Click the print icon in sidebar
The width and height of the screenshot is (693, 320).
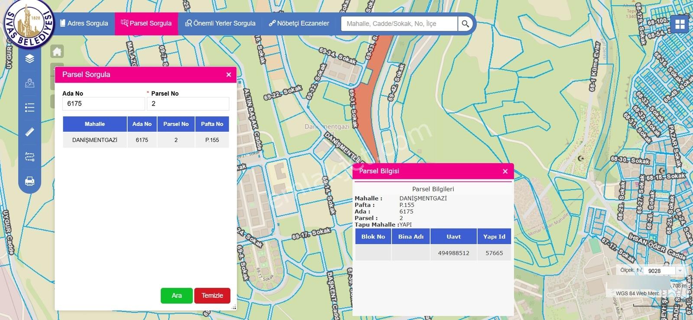[x=29, y=181]
